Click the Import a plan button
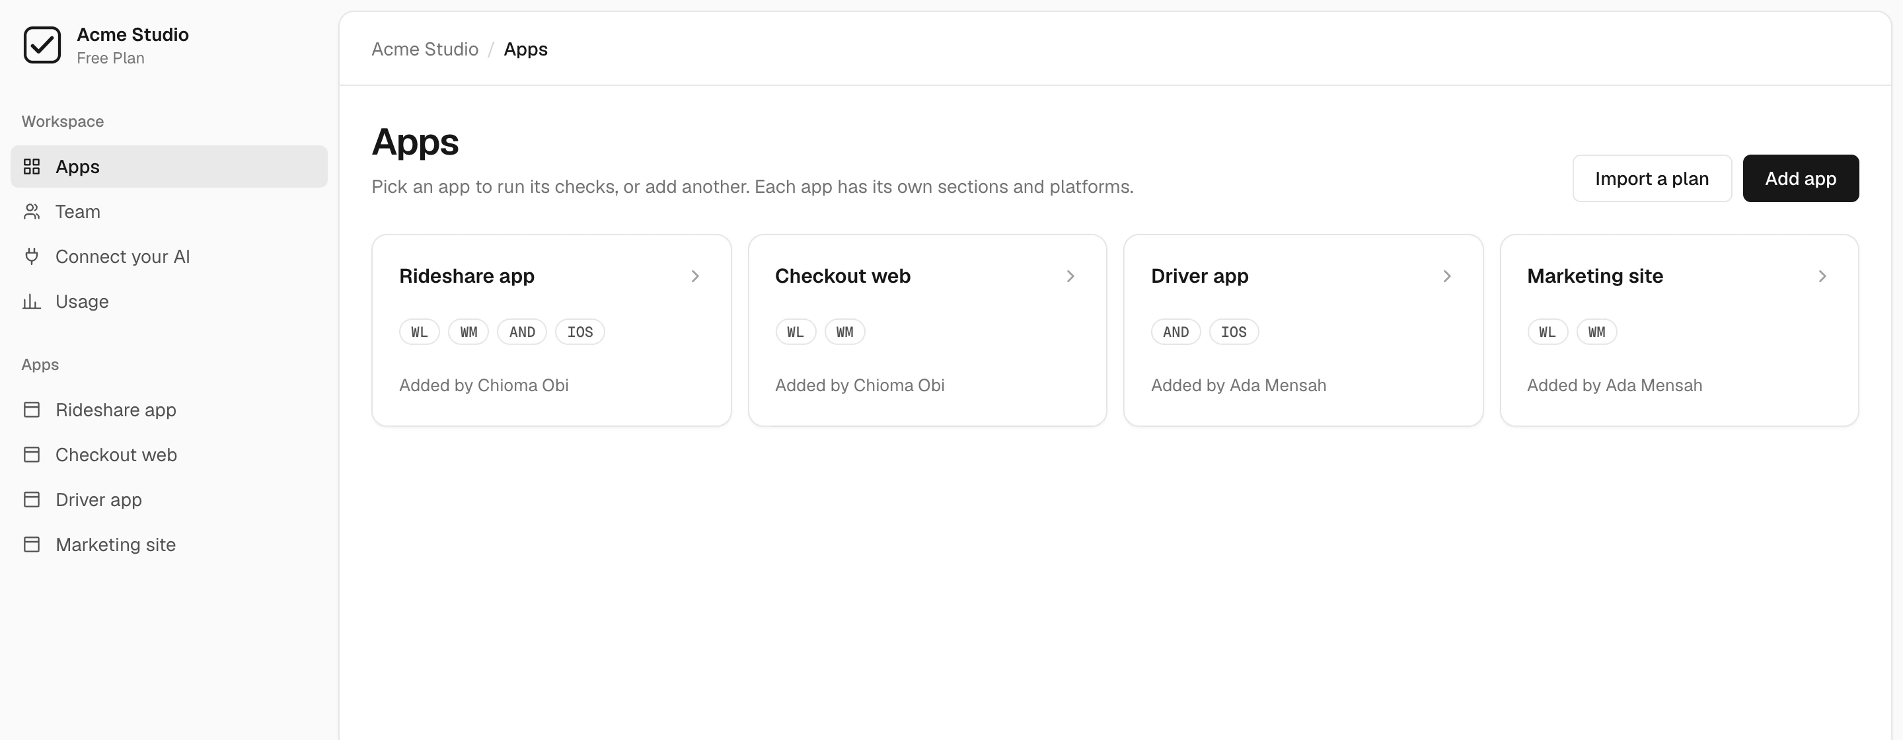 1652,178
